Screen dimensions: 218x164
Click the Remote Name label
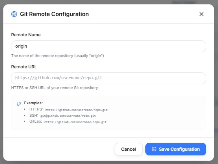[x=26, y=35]
